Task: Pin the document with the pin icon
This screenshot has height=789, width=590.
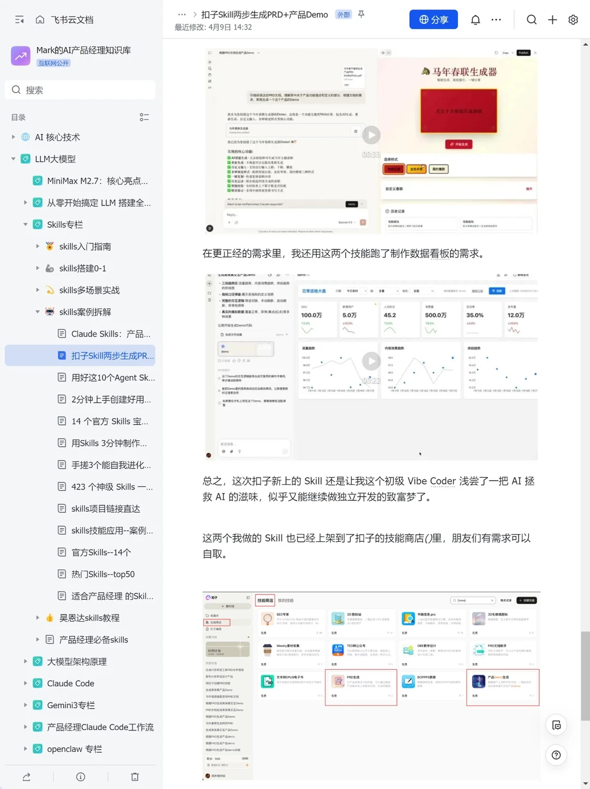Action: coord(361,14)
